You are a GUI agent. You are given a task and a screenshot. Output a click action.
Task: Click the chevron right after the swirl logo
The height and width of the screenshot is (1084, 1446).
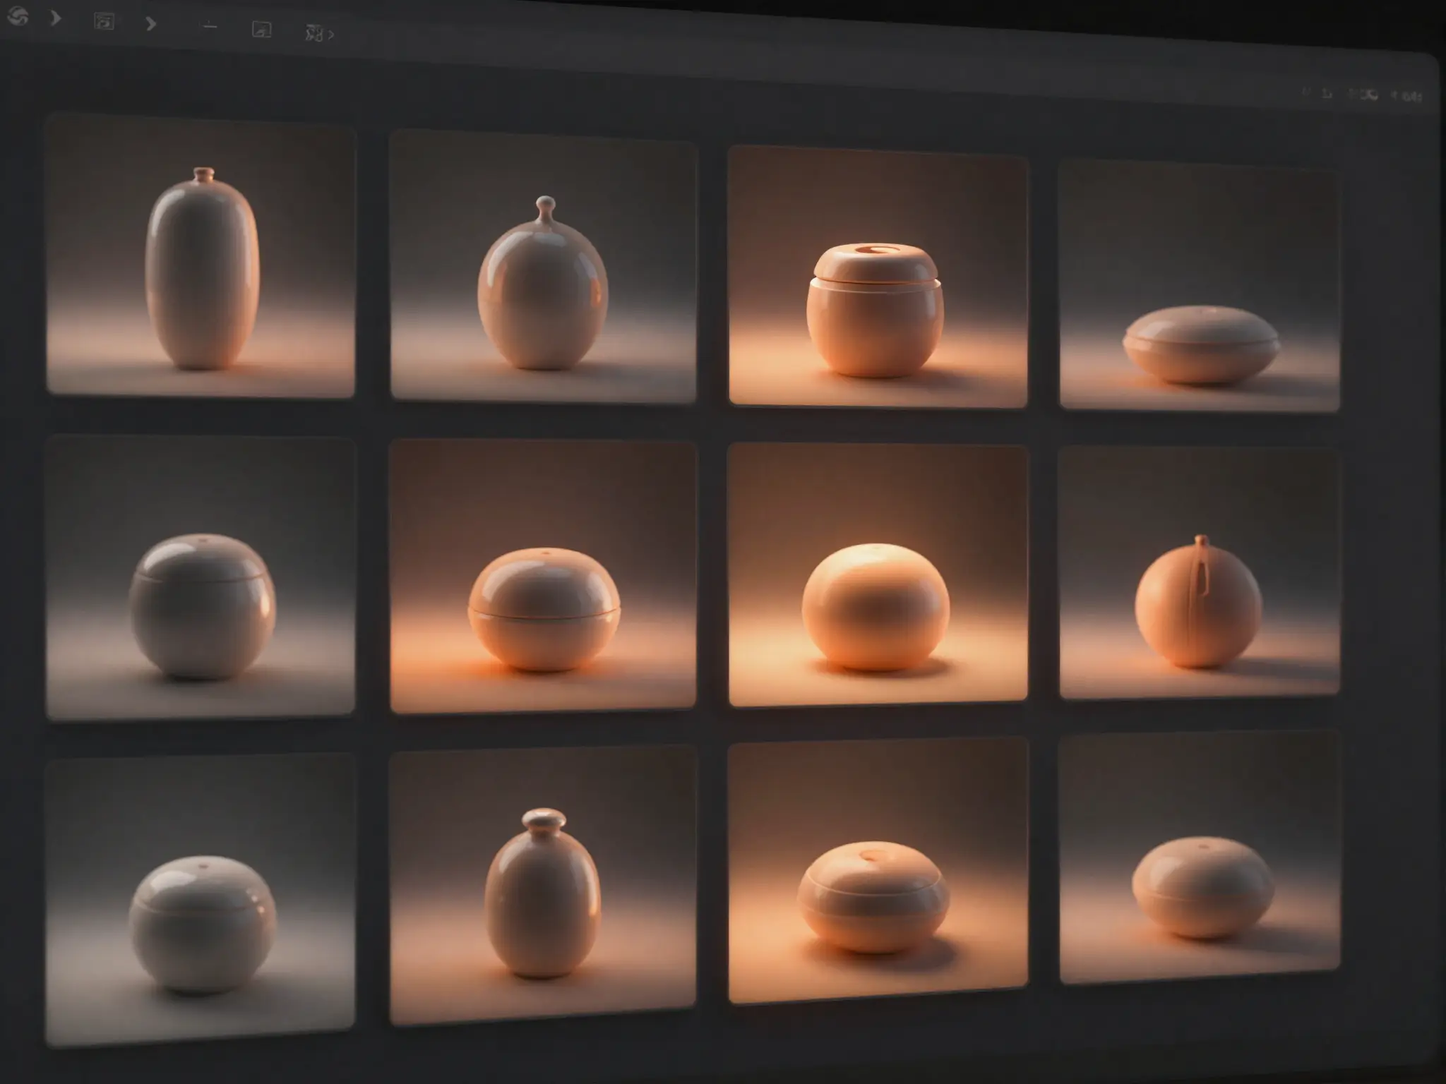coord(56,18)
